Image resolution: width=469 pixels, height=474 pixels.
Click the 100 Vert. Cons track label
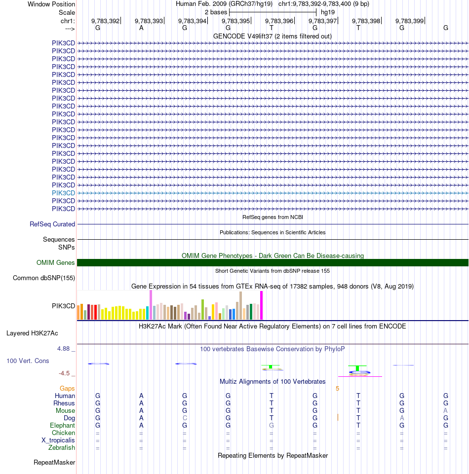click(x=28, y=361)
